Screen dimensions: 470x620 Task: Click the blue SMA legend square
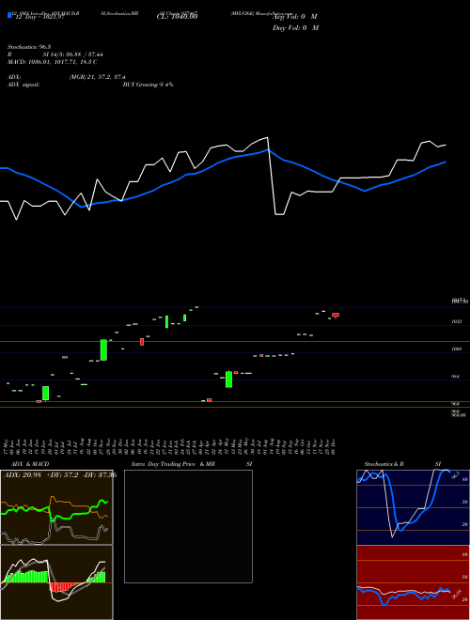click(x=9, y=16)
